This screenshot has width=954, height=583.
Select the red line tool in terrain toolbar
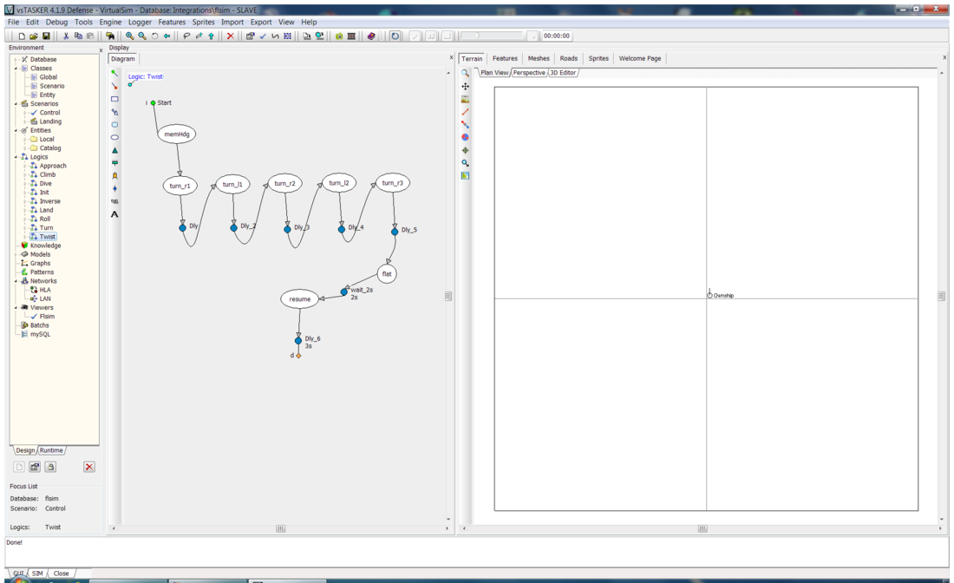[x=466, y=112]
